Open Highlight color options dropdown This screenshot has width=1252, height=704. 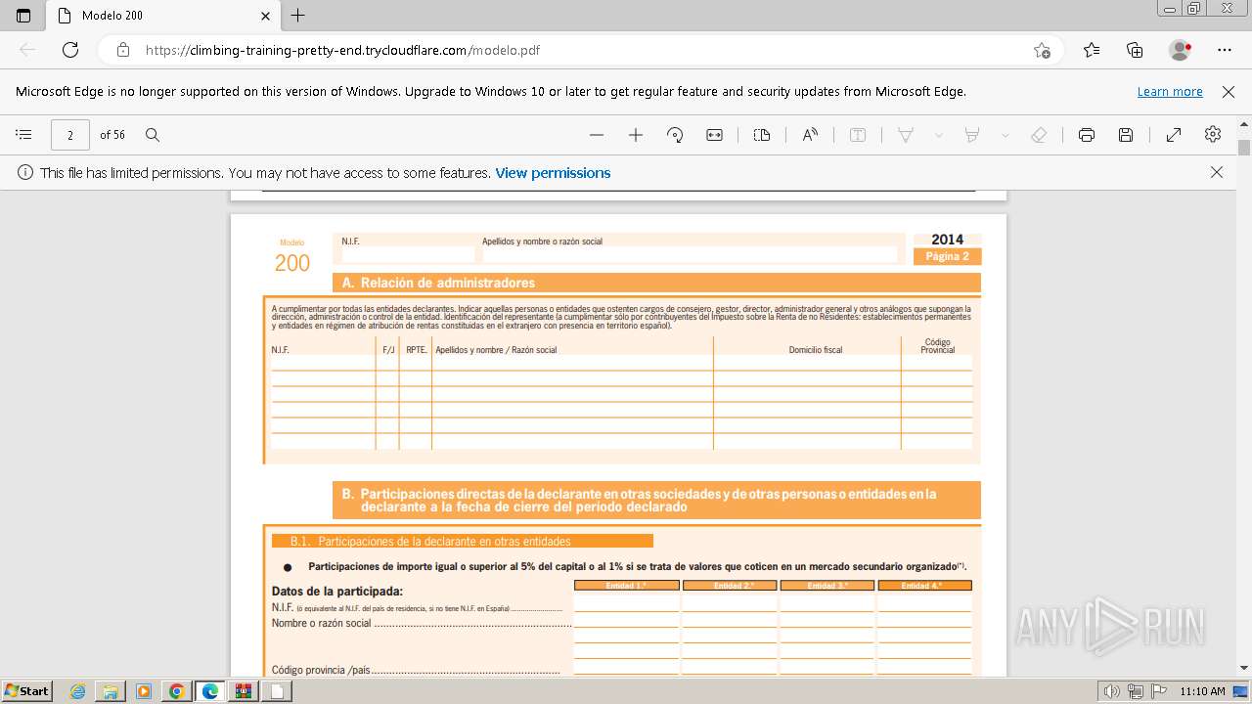(1005, 135)
